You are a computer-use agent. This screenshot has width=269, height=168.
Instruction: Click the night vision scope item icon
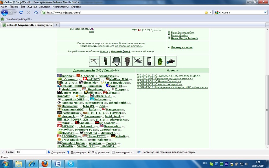point(171,61)
